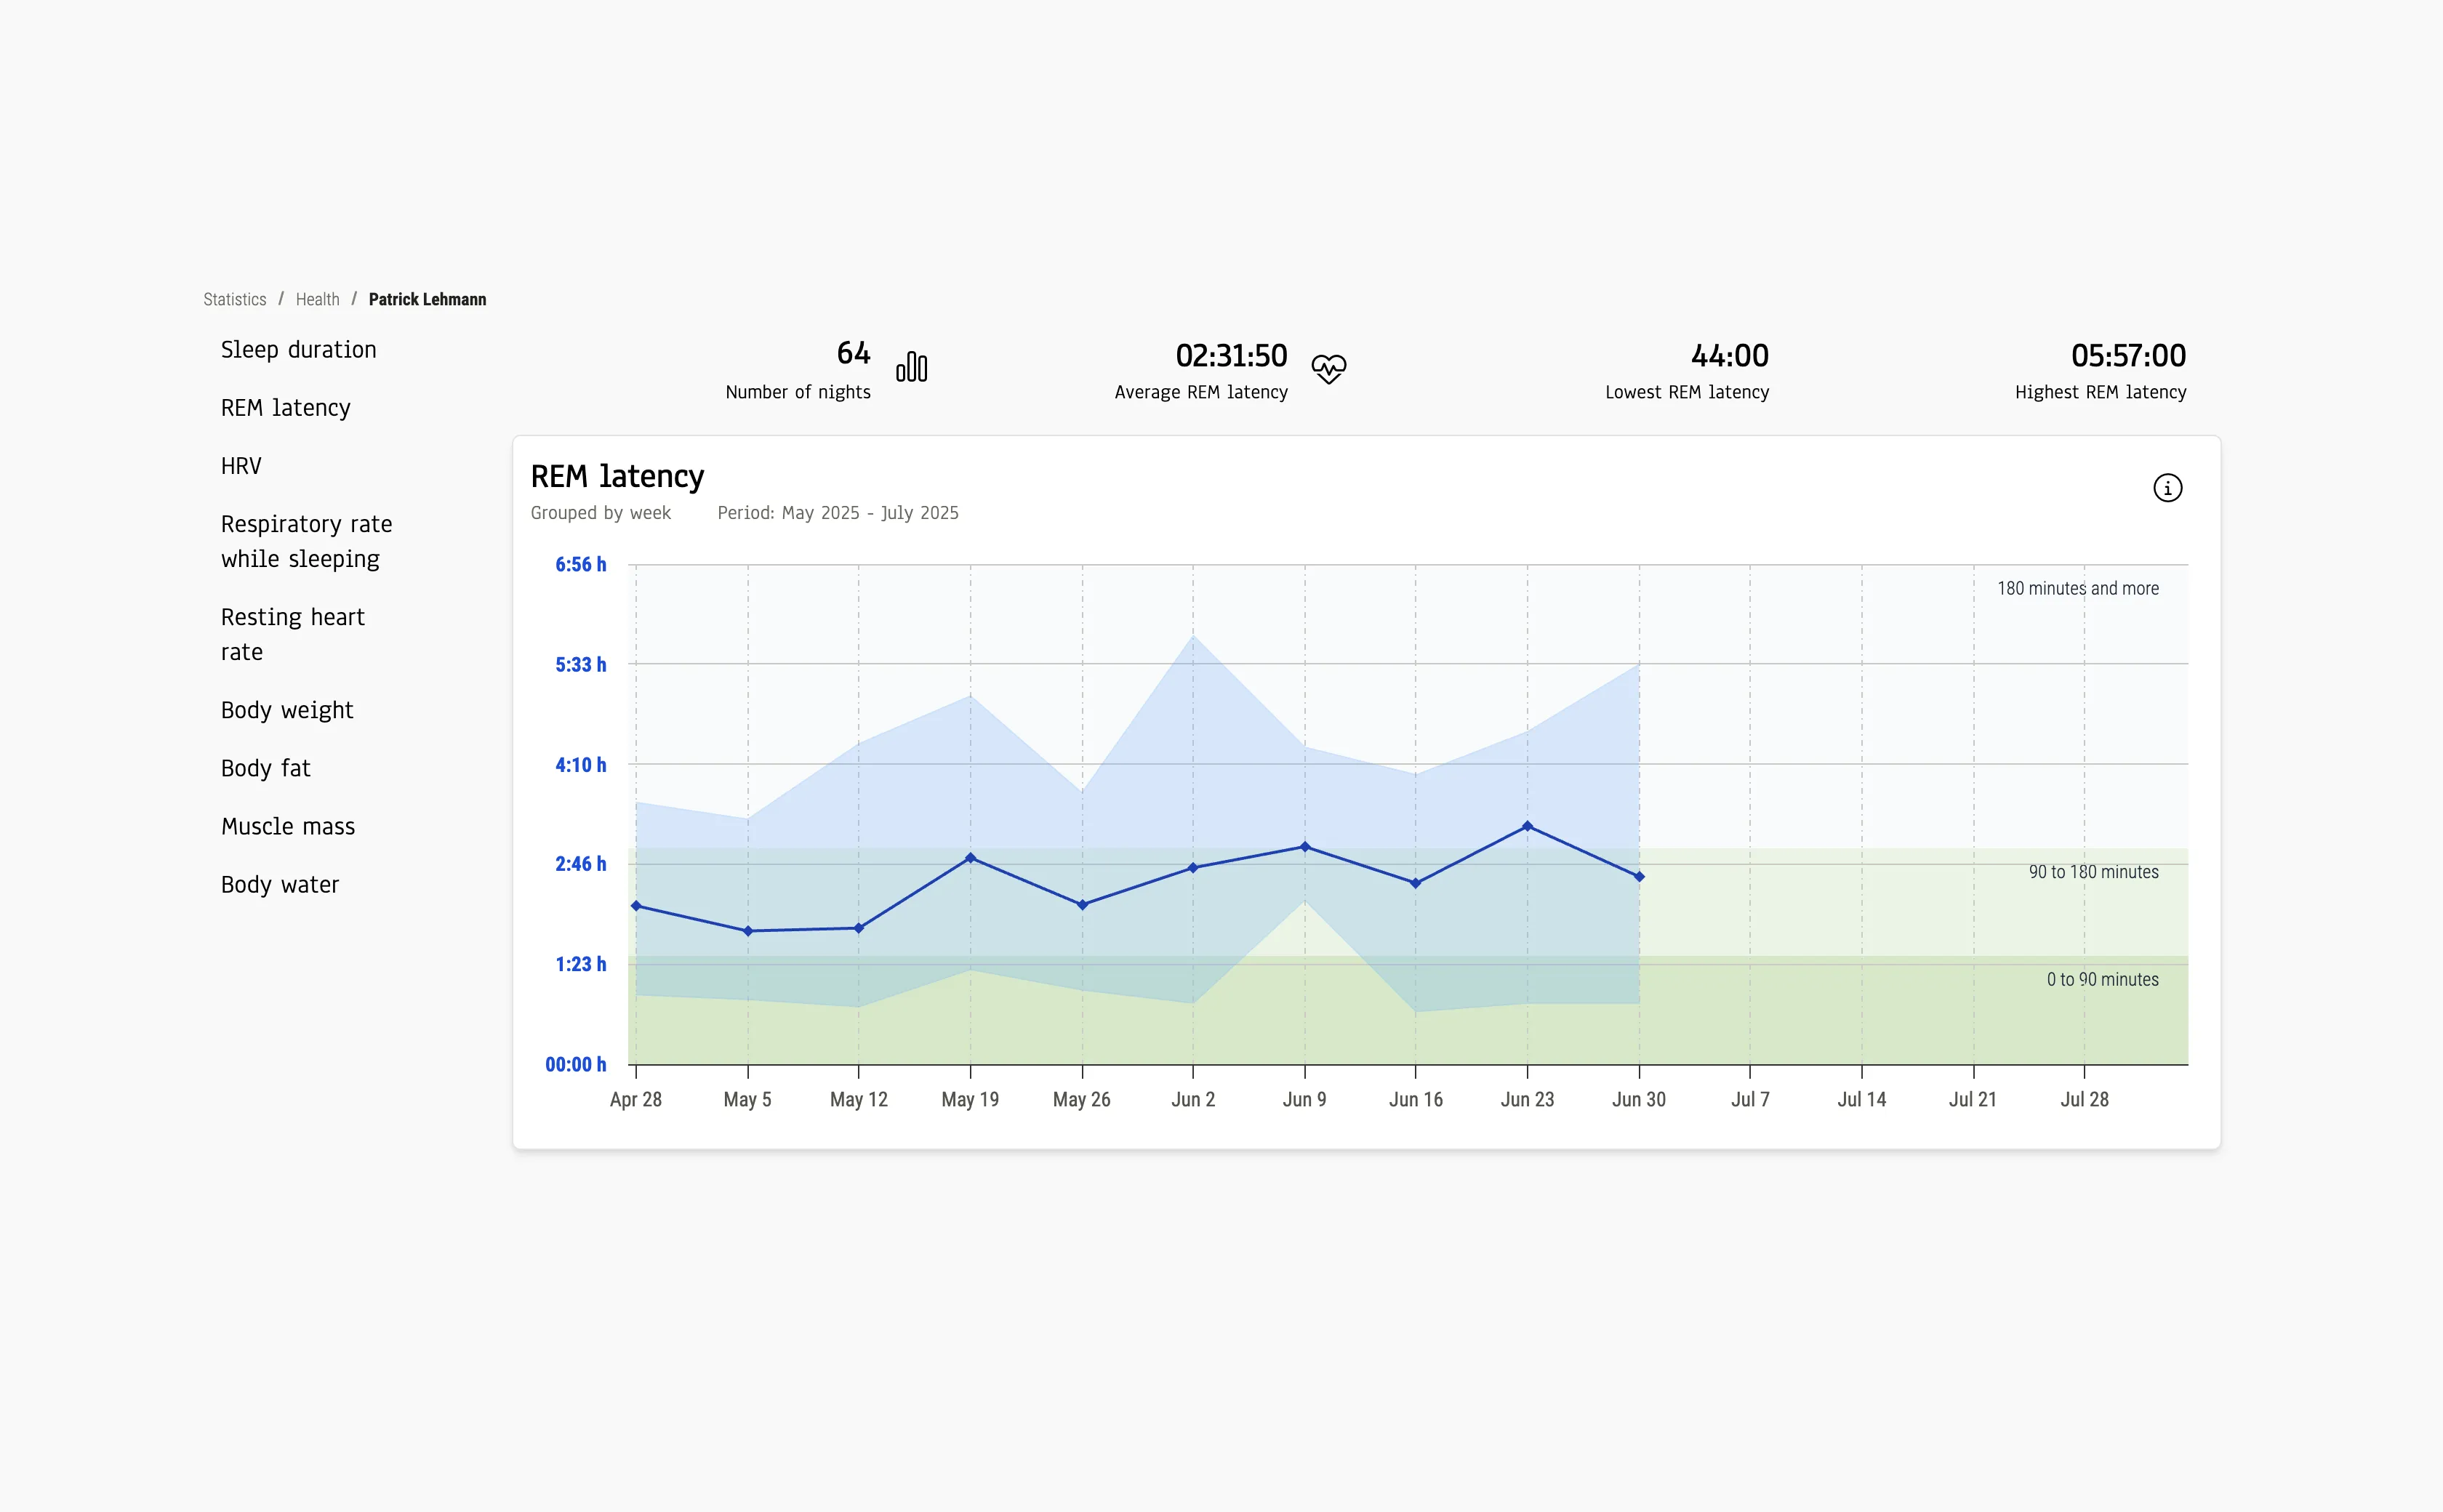Select REM latency in sidebar

click(285, 408)
